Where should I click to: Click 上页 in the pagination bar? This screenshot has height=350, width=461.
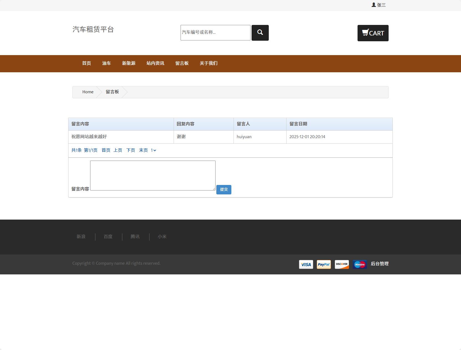click(x=118, y=150)
